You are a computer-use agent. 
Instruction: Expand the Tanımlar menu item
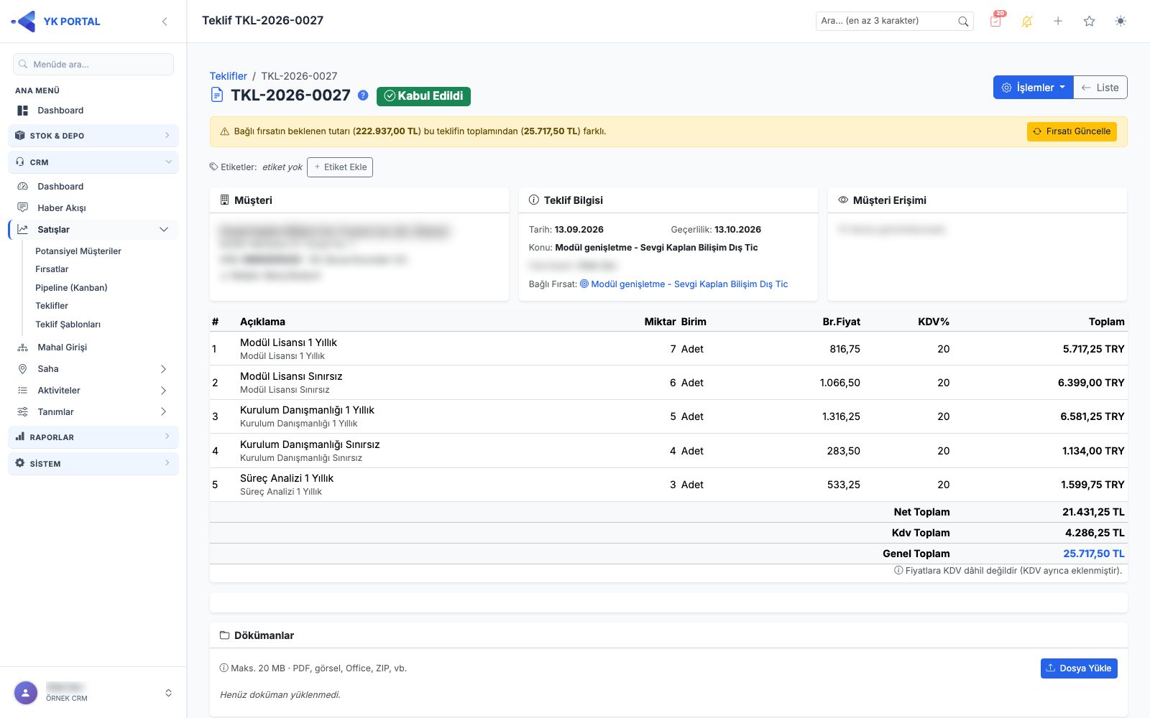point(93,412)
